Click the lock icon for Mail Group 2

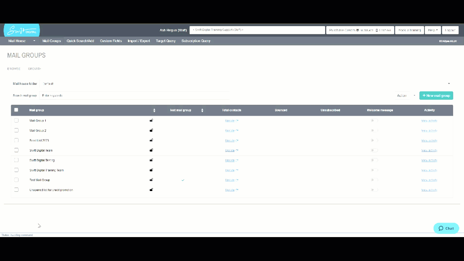click(151, 130)
